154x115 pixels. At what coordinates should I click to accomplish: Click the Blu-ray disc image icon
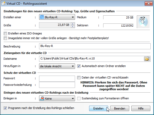pos(143,22)
